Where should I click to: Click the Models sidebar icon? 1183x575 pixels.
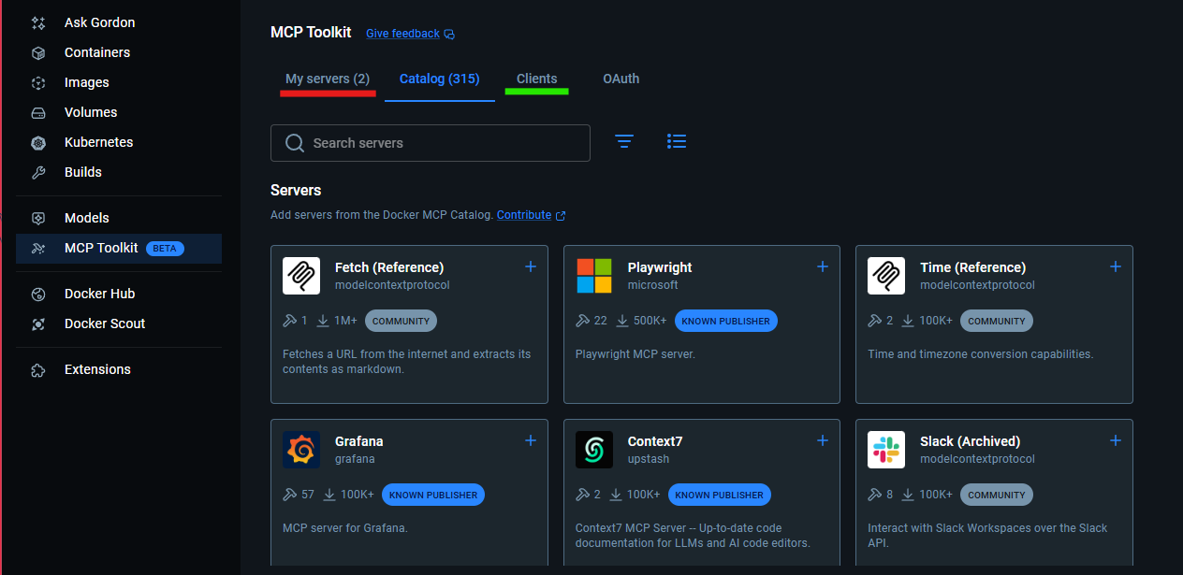[x=38, y=218]
